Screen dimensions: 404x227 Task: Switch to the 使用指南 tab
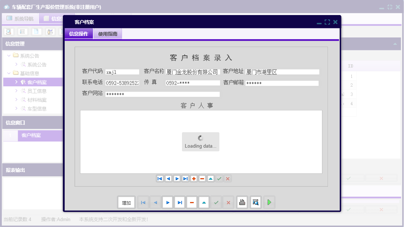[108, 33]
